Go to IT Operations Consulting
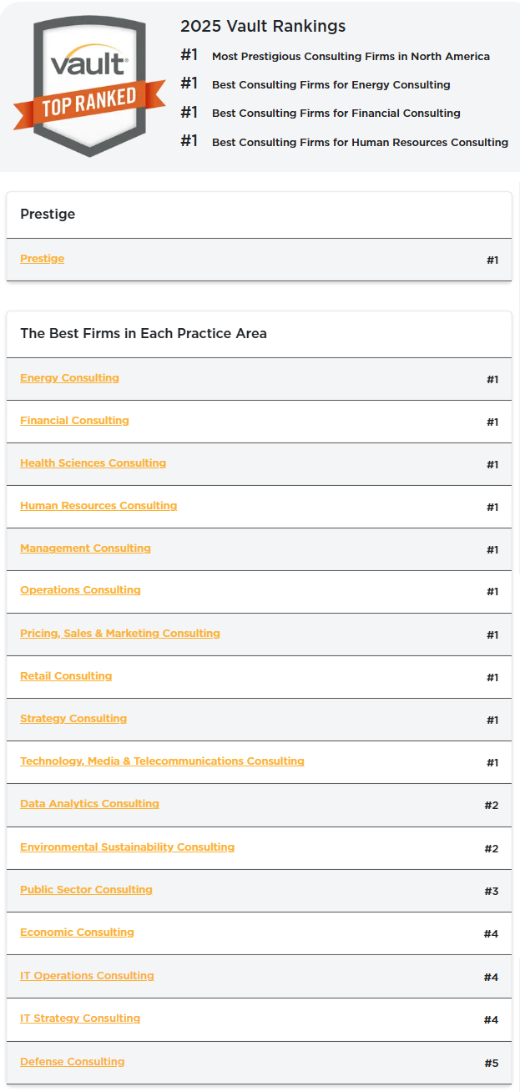This screenshot has width=520, height=1092. [x=87, y=976]
